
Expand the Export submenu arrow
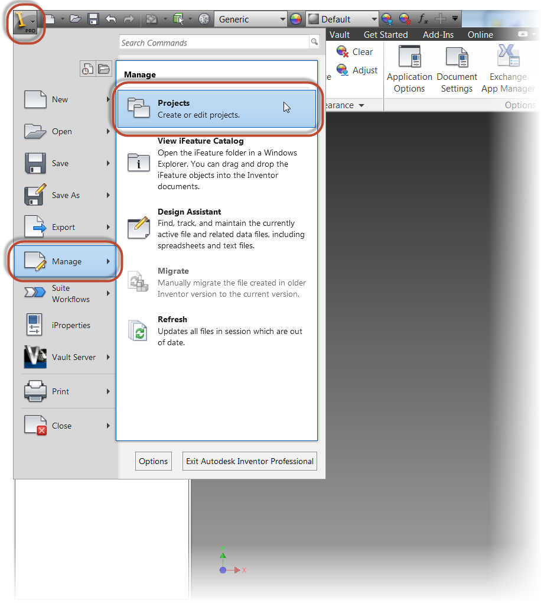(108, 227)
